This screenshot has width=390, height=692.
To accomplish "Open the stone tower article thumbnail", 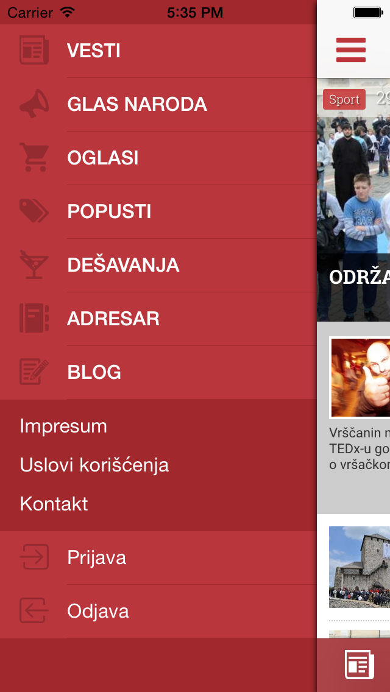I will tap(360, 567).
